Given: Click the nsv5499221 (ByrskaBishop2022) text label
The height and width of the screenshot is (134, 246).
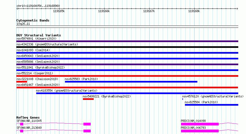Looking at the screenshot, I should click(x=107, y=96).
